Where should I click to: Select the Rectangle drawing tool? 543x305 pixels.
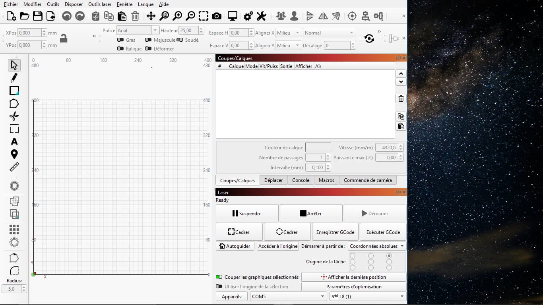[x=14, y=91]
